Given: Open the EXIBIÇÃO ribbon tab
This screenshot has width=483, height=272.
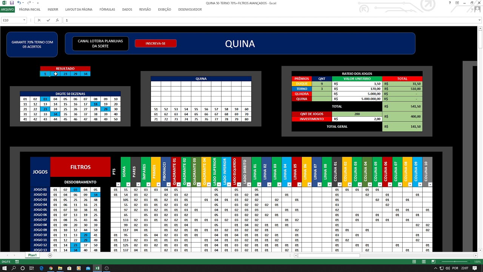Looking at the screenshot, I should pyautogui.click(x=165, y=9).
